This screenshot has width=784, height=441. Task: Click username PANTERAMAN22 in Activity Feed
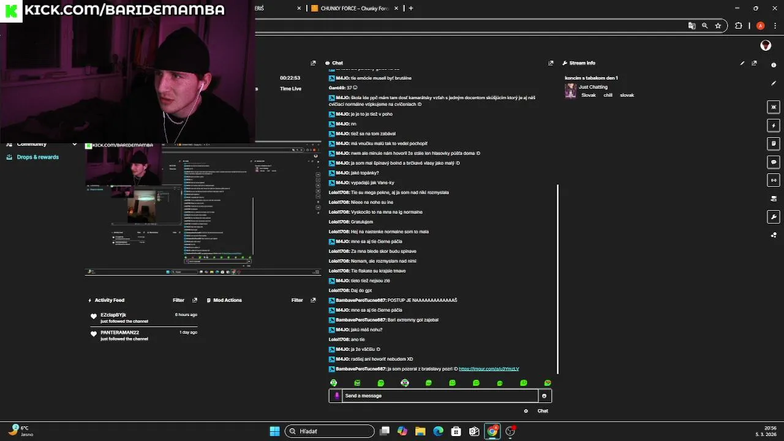pyautogui.click(x=119, y=333)
